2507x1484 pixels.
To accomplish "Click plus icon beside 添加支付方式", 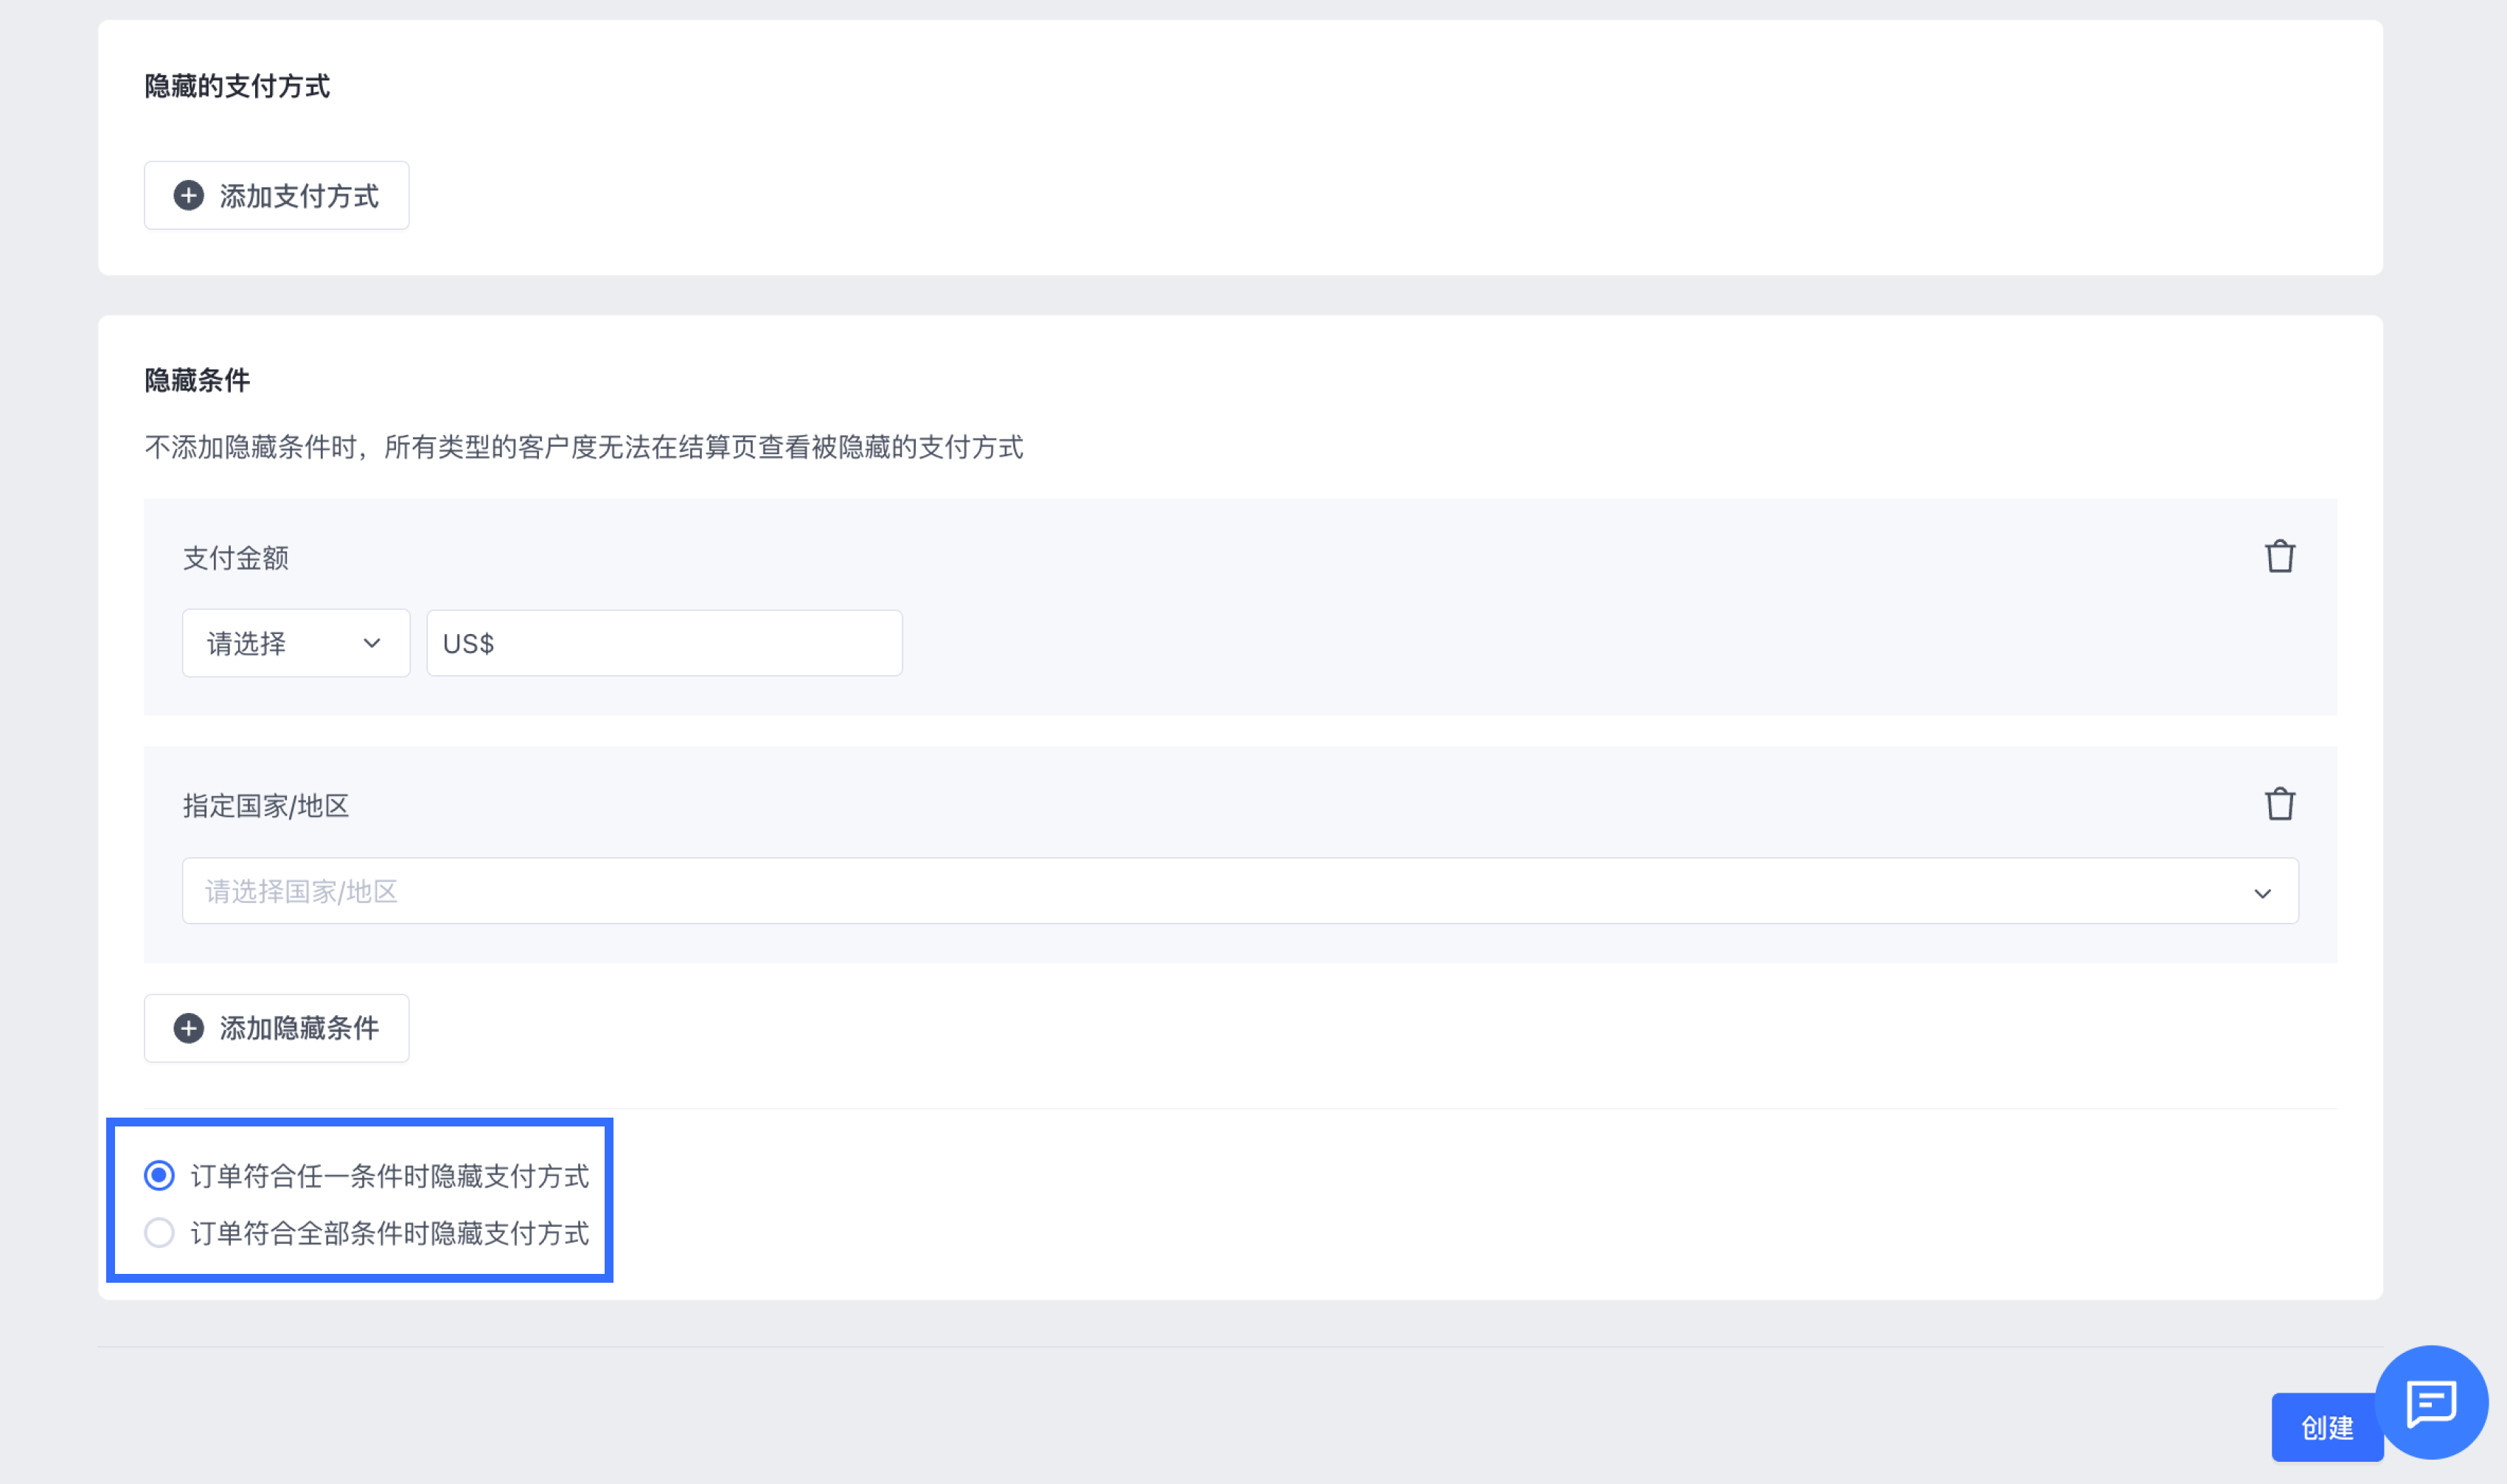I will tap(188, 195).
